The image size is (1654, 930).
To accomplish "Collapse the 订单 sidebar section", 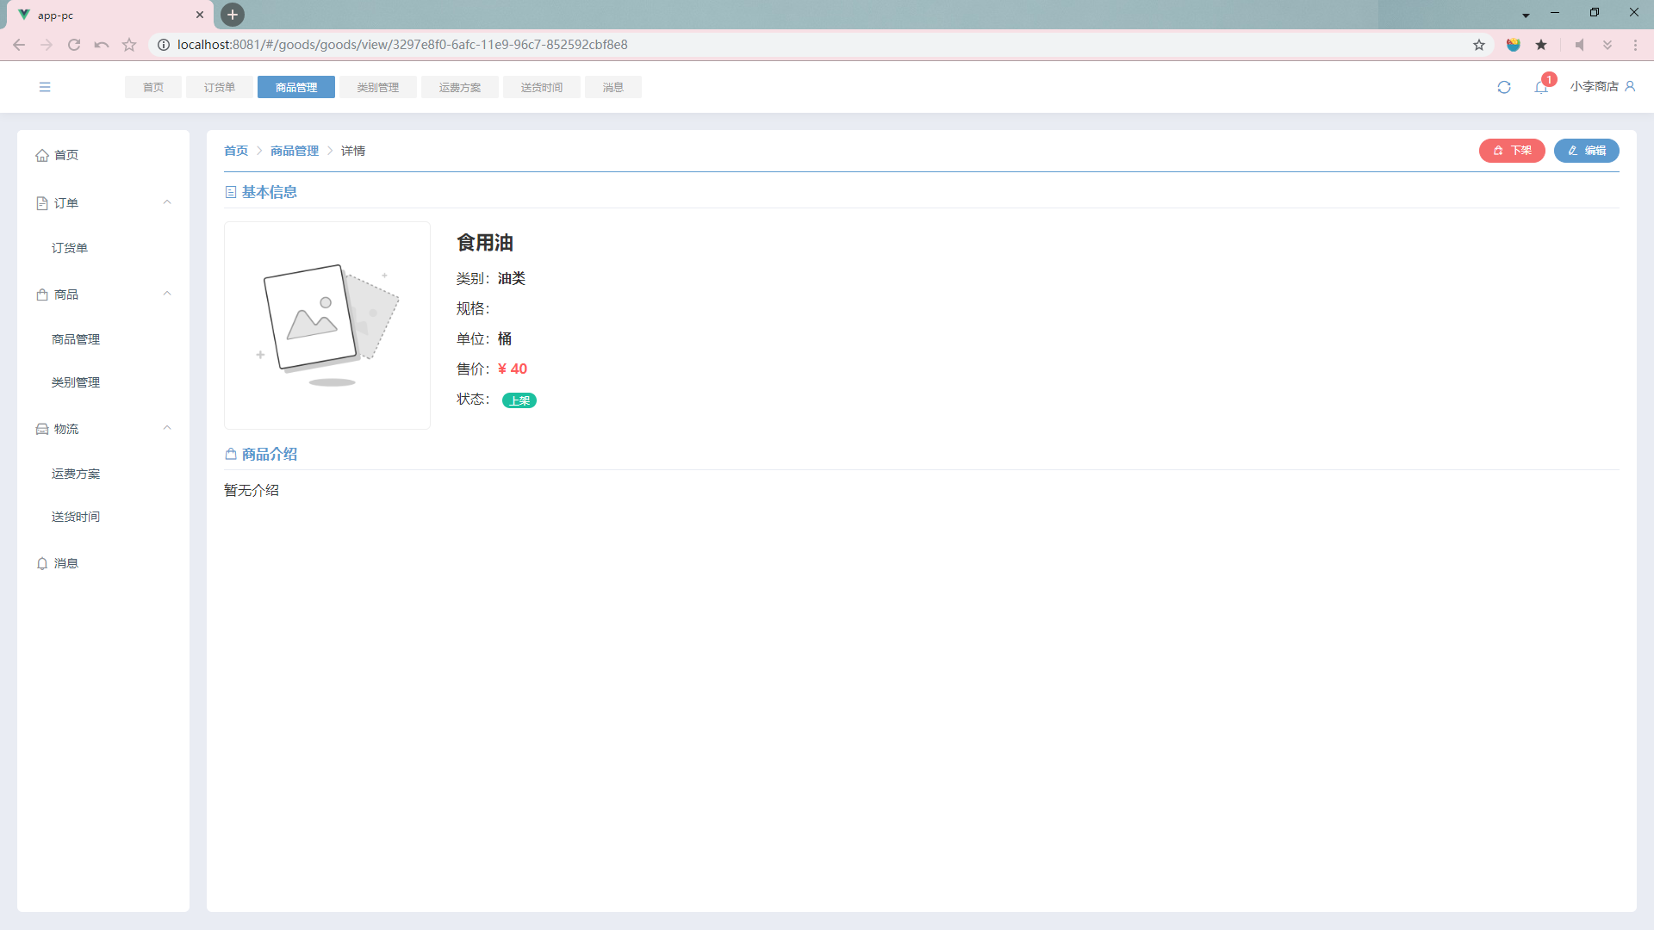I will [x=167, y=203].
